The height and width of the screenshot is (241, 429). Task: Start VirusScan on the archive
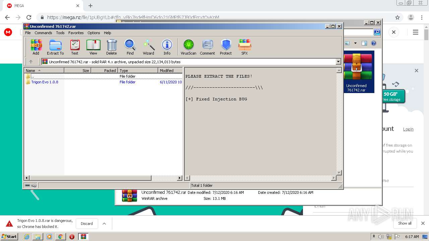[188, 47]
